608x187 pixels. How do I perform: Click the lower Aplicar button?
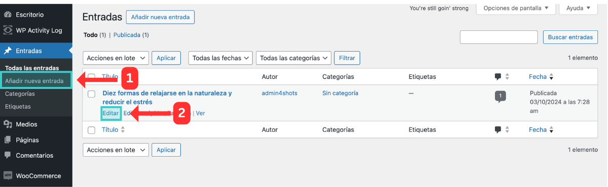(166, 150)
